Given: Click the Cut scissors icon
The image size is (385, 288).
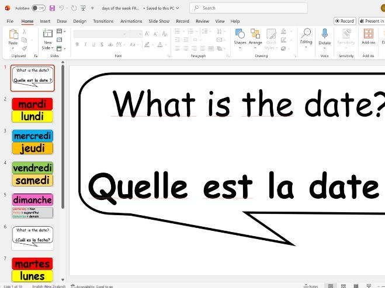Looking at the screenshot, I should tap(25, 31).
